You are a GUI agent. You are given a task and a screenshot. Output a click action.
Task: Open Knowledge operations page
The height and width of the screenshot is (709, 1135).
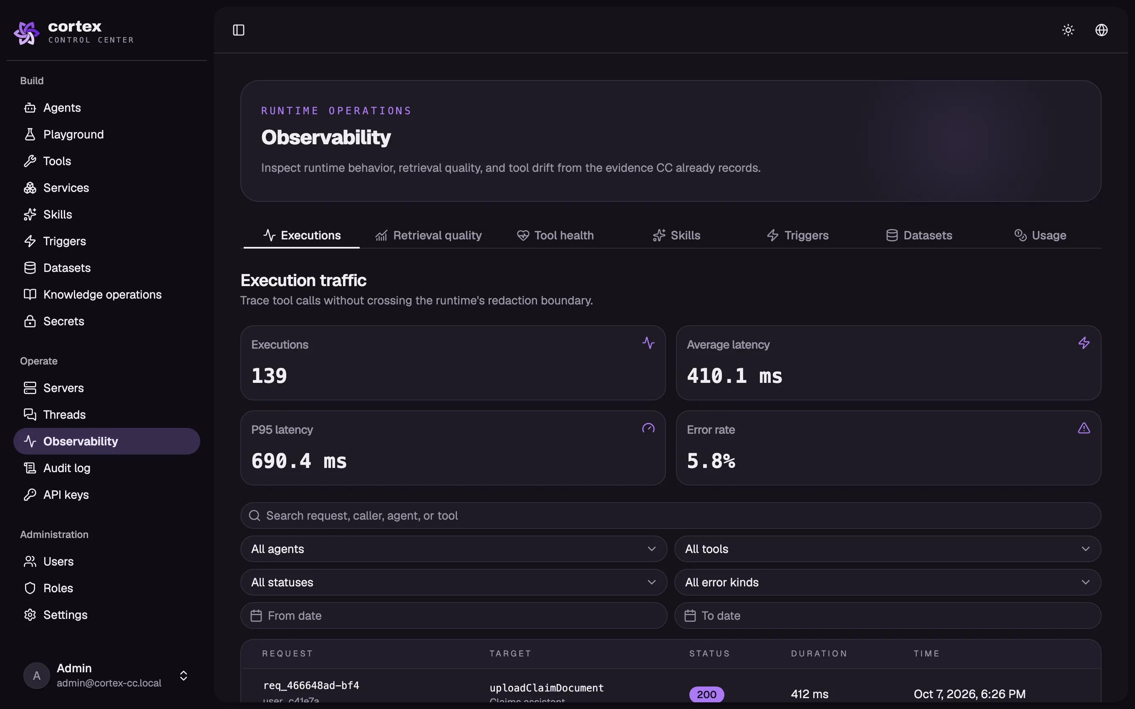point(107,295)
